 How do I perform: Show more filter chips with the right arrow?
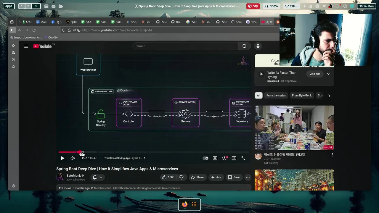click(329, 96)
